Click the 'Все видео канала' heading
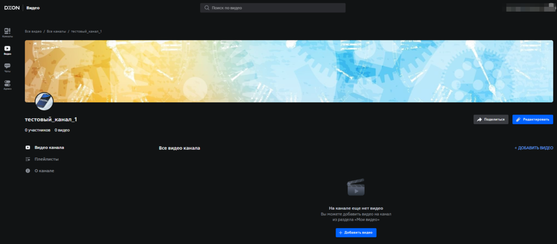This screenshot has height=244, width=557. (179, 148)
